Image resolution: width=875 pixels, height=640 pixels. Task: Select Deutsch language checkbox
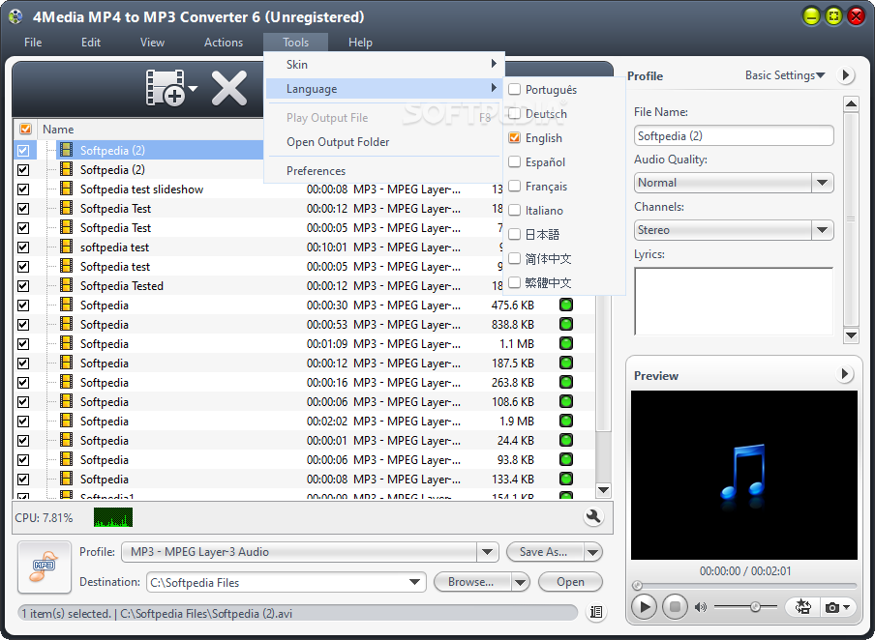click(x=515, y=114)
